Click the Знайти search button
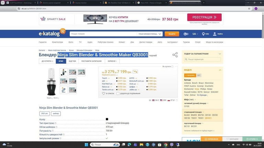The height and width of the screenshot is (148, 264). tap(172, 34)
